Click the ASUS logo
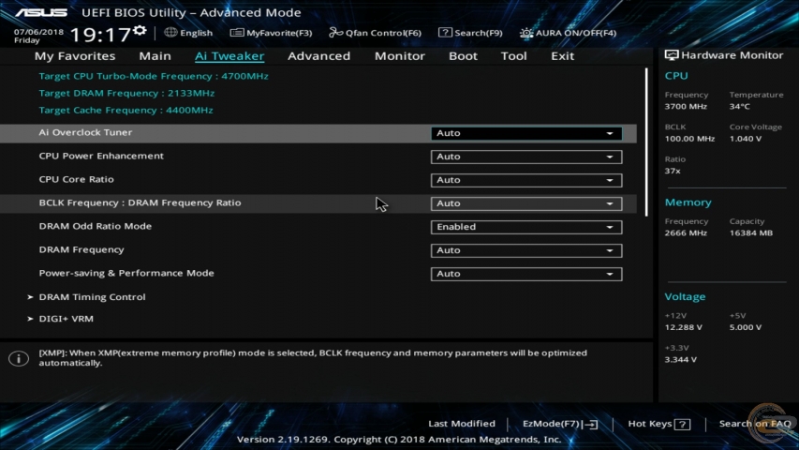This screenshot has width=799, height=450. tap(41, 13)
